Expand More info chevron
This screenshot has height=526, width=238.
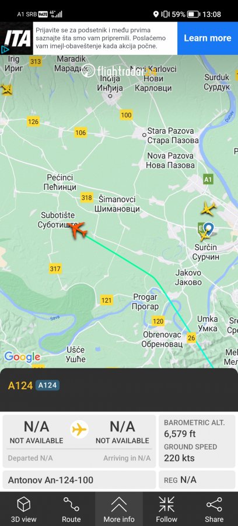(119, 504)
